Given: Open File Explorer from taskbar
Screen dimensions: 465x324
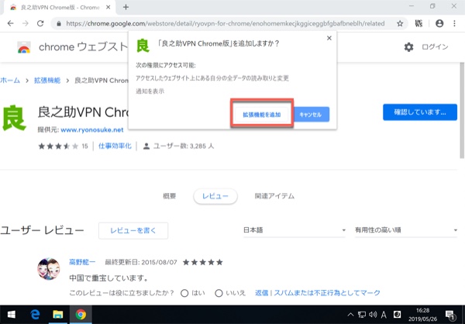Looking at the screenshot, I should (58, 315).
